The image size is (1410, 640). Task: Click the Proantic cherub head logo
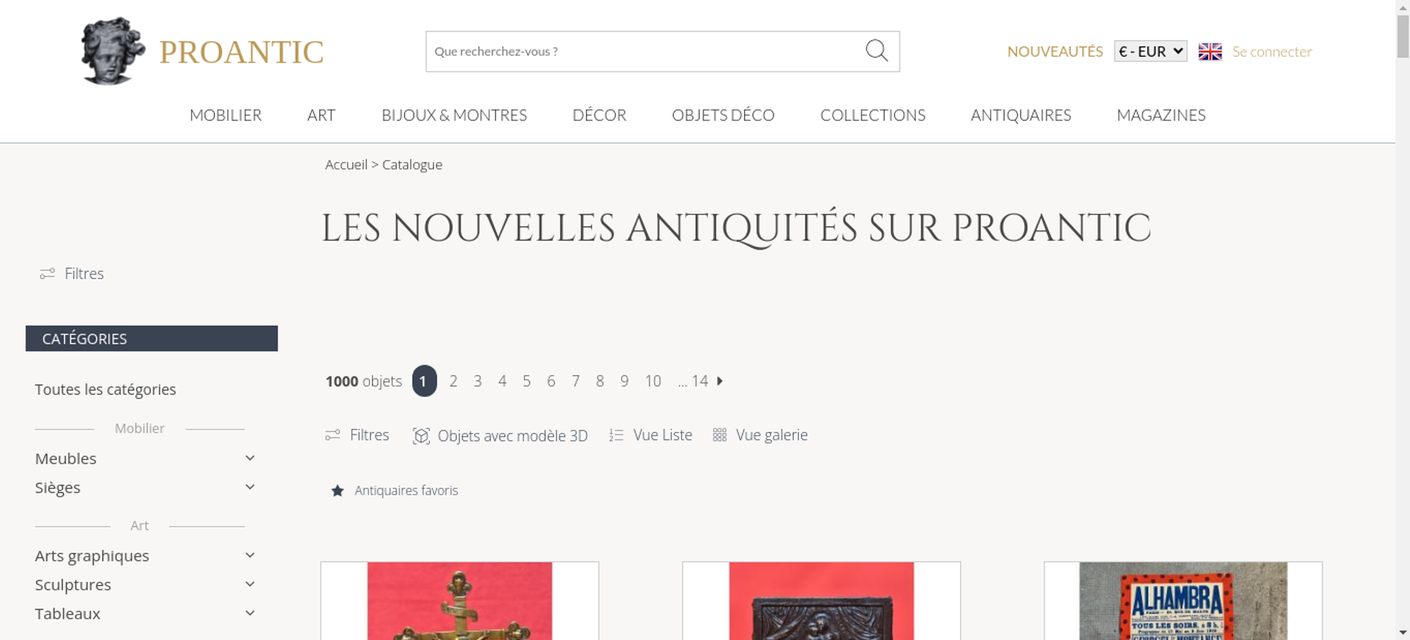coord(113,51)
